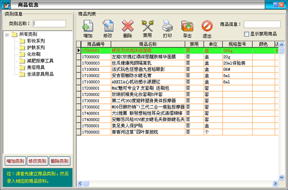Sort by 商品名称 column header

[148, 44]
